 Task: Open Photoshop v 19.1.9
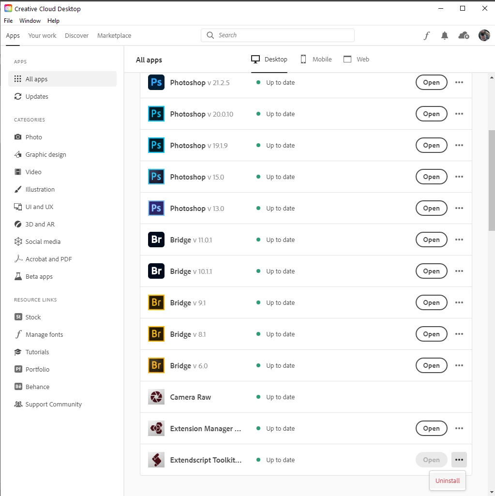432,145
